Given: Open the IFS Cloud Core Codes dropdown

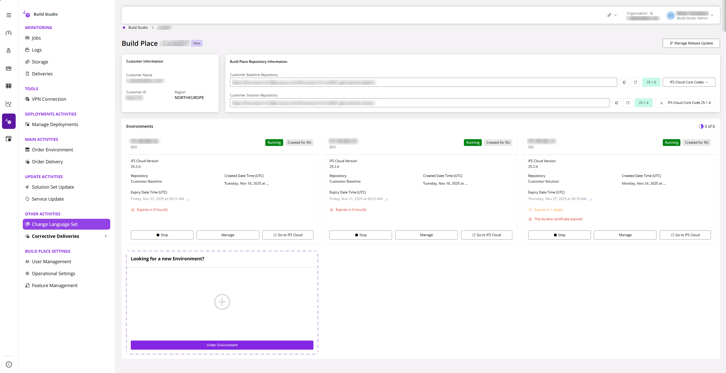Looking at the screenshot, I should tap(689, 82).
